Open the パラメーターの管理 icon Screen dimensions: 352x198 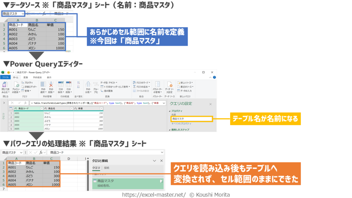tap(157, 85)
